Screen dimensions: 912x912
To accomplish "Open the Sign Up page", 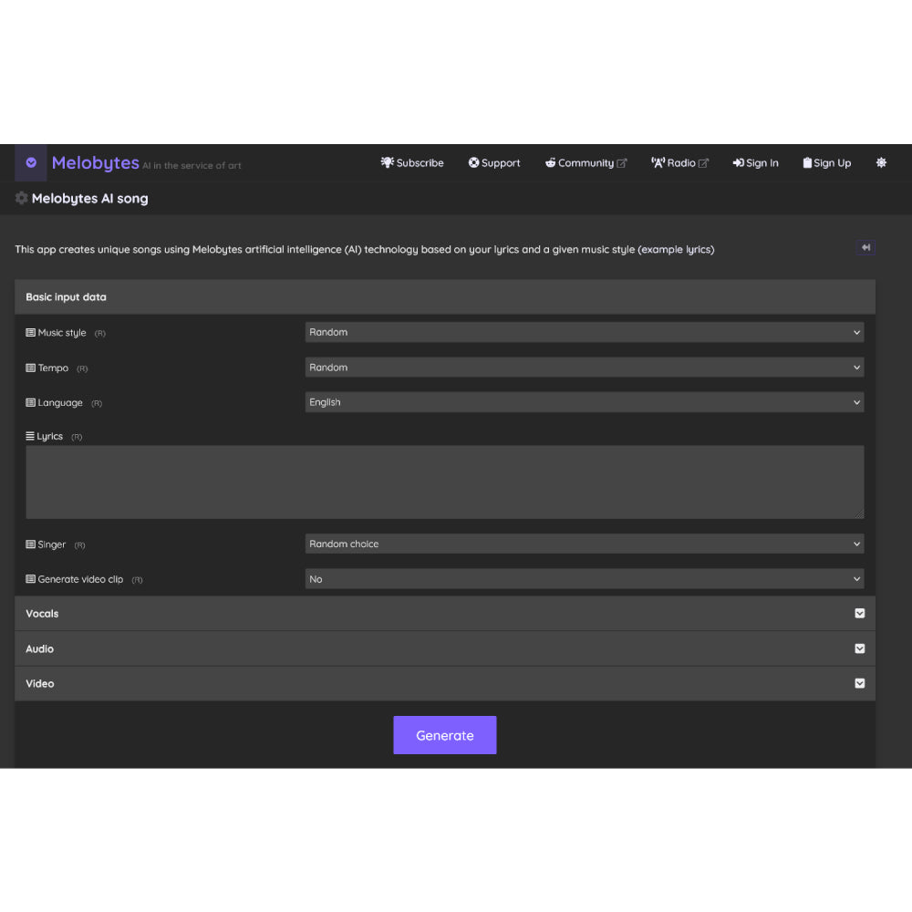I will [827, 162].
